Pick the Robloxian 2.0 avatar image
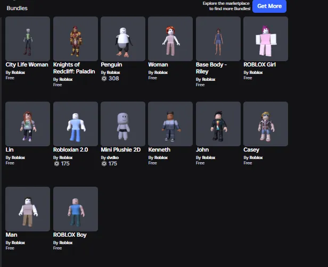Image resolution: width=328 pixels, height=267 pixels. coord(76,124)
